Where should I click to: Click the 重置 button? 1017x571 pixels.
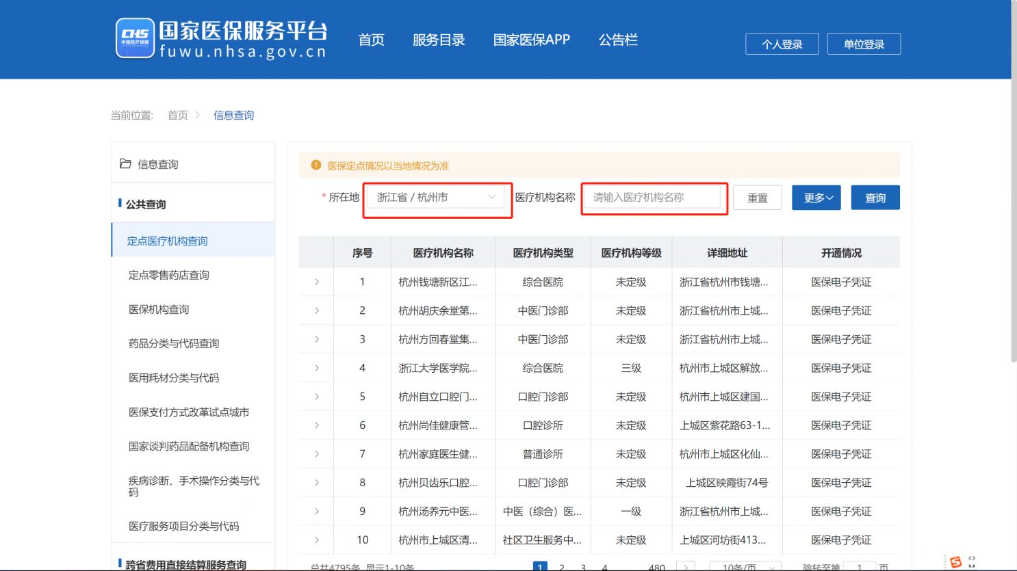[x=757, y=198]
